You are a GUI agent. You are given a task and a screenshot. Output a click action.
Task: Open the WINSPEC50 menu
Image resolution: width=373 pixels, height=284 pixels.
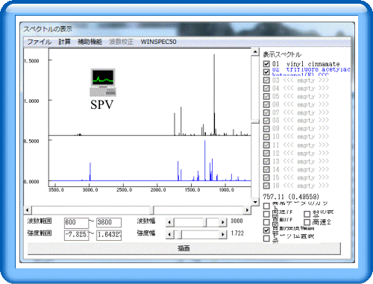click(x=158, y=42)
